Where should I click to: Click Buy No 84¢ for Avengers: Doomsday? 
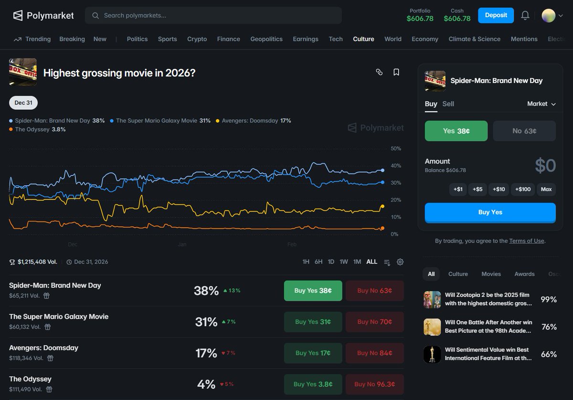click(x=375, y=353)
